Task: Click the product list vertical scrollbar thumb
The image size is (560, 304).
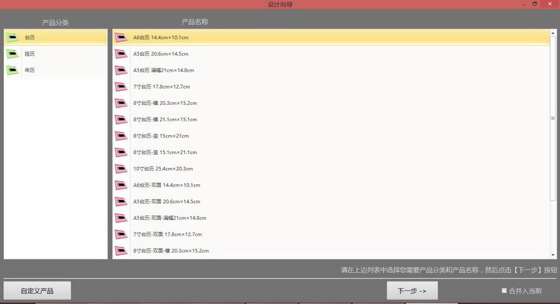Action: (553, 118)
